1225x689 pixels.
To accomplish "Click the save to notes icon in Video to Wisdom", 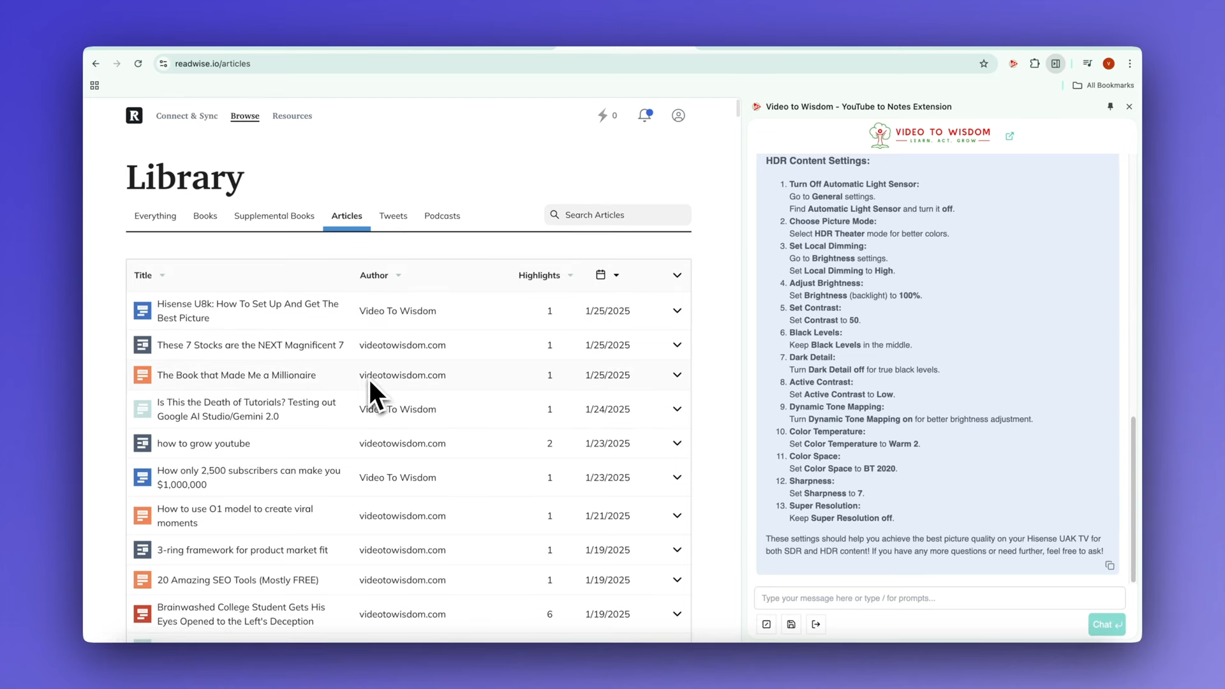I will tap(791, 624).
